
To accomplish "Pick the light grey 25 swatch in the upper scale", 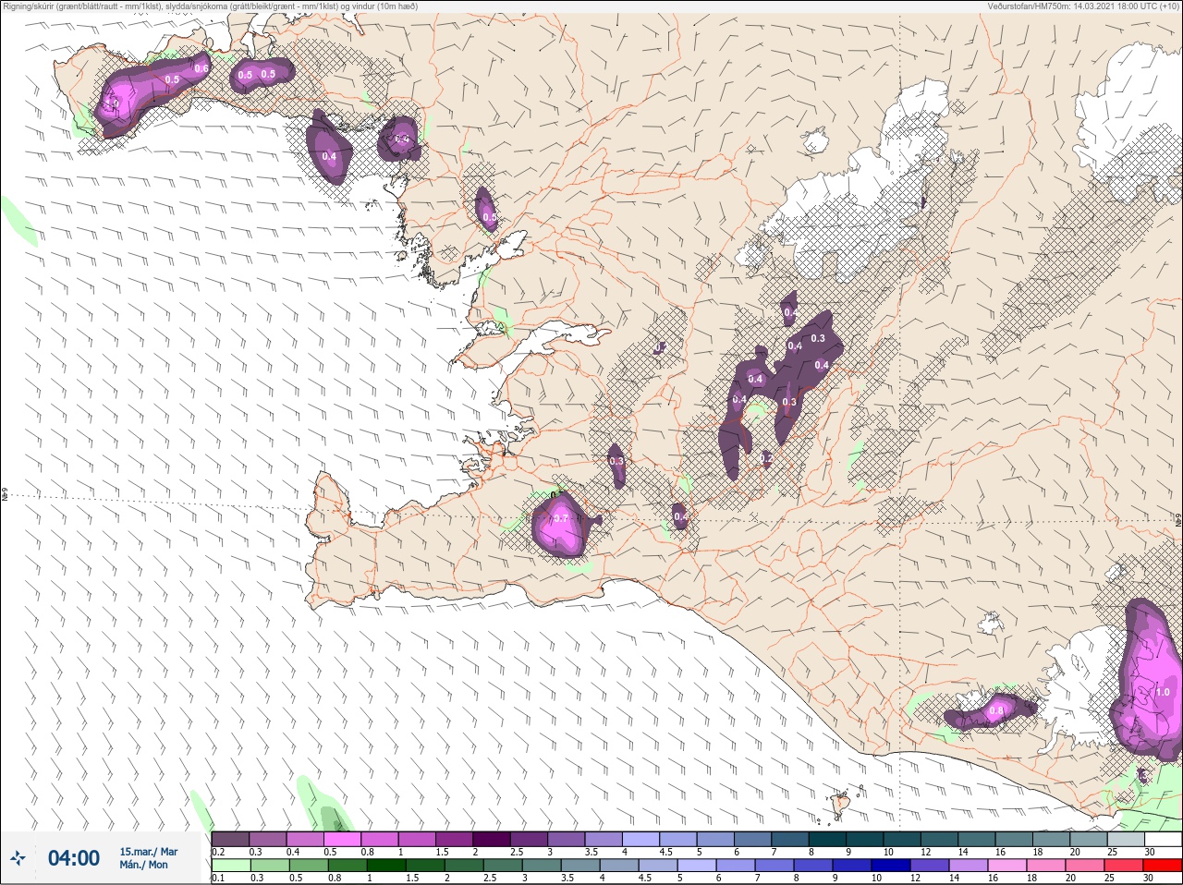I will [1126, 839].
